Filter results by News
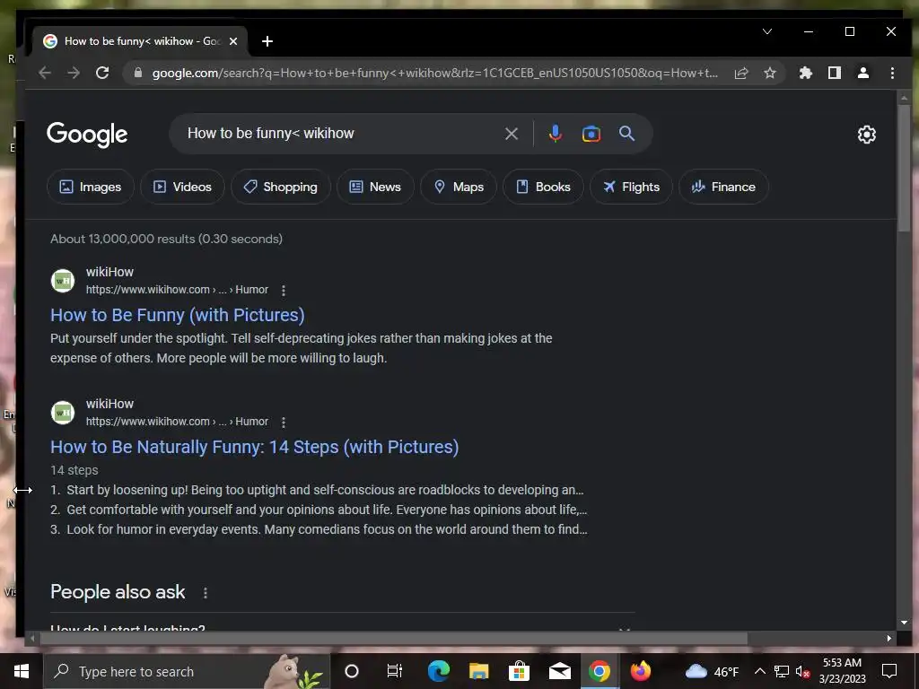Screen dimensions: 919x689 click(375, 187)
